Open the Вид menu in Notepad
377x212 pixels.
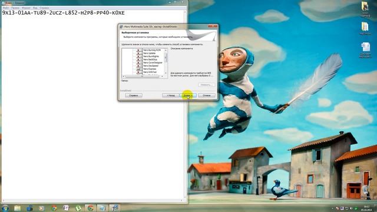(35, 8)
